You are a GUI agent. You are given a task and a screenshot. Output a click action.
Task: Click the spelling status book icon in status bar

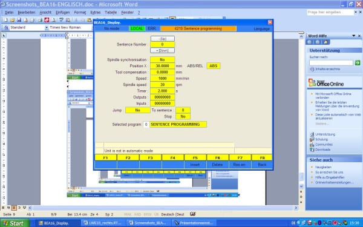tap(192, 214)
